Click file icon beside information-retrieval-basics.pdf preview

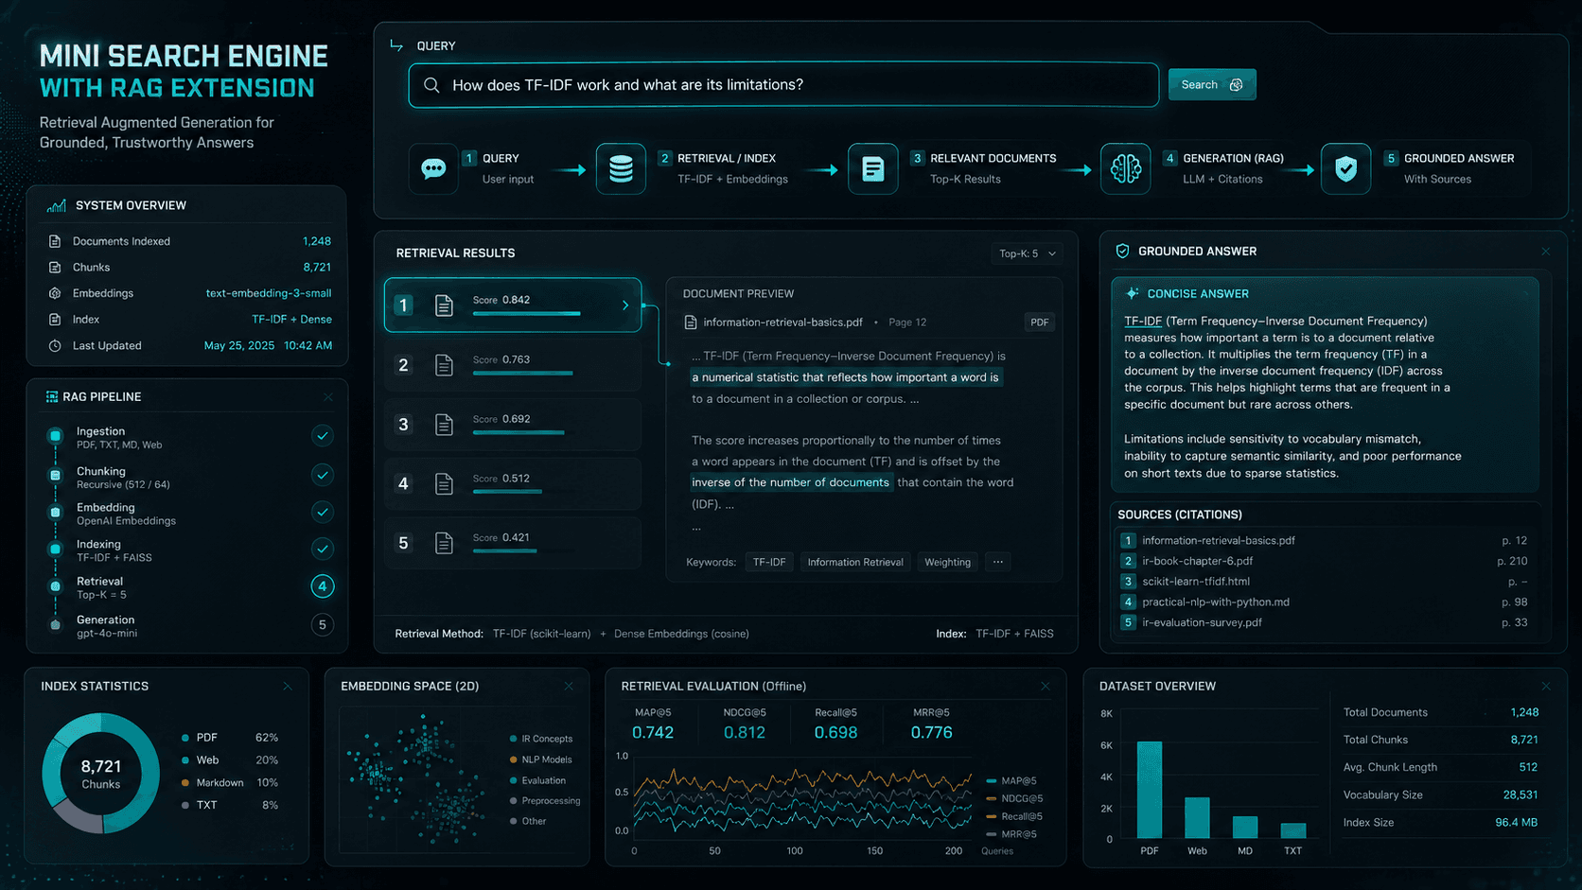[x=690, y=323]
